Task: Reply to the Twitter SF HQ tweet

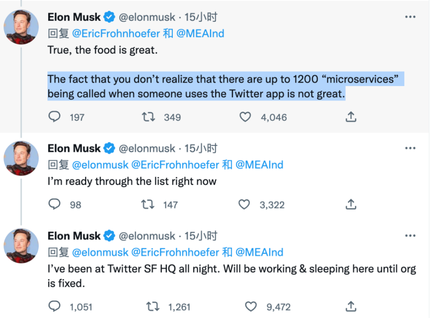Action: pos(54,306)
